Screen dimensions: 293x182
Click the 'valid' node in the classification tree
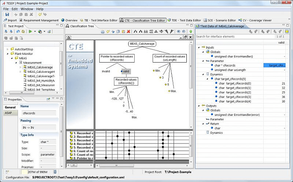click(x=126, y=71)
